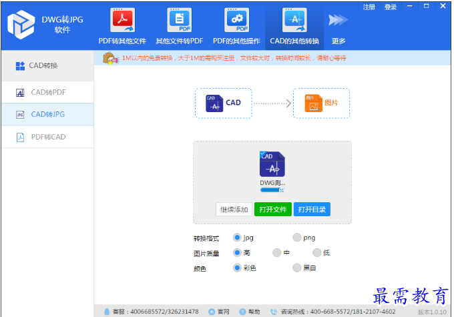Click the DWG测... file name
The image size is (454, 317).
tap(272, 183)
